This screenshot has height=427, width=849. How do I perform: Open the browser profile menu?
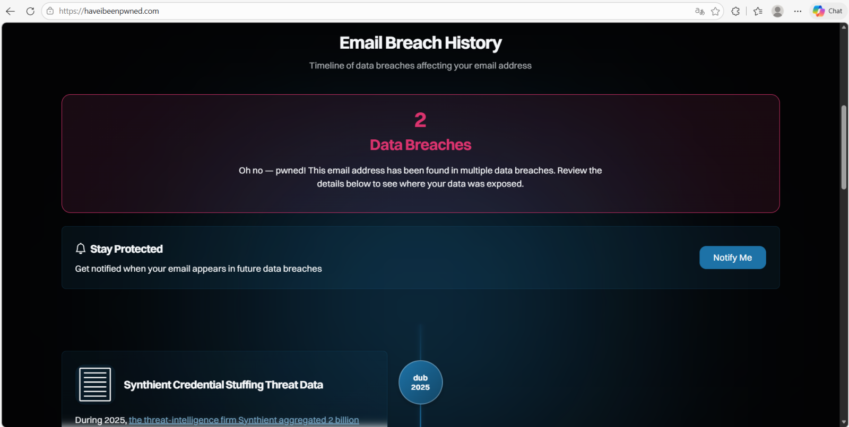pyautogui.click(x=777, y=11)
